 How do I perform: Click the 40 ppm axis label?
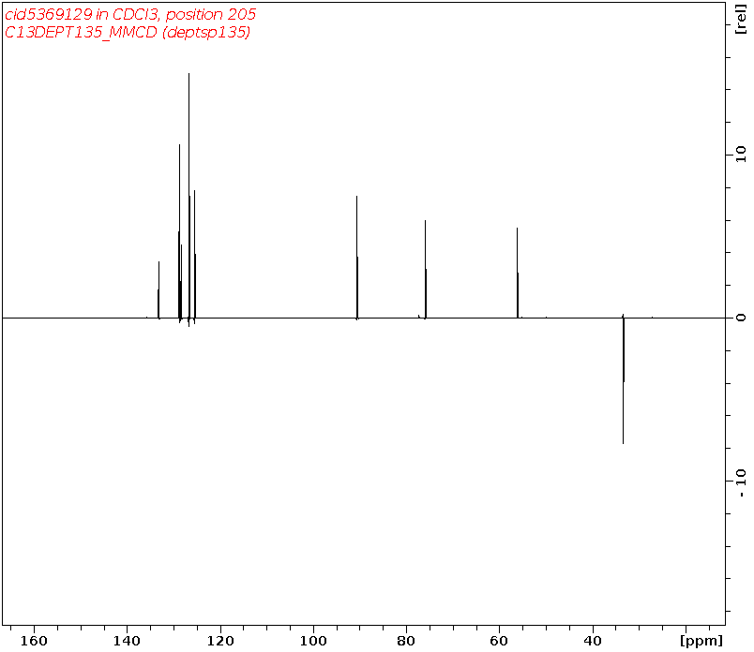click(x=593, y=641)
